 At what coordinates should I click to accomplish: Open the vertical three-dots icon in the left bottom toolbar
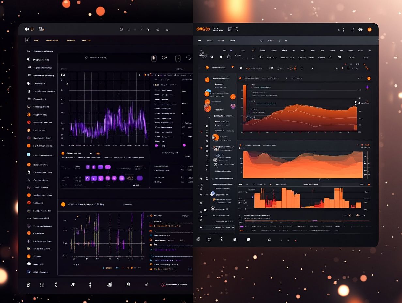90,285
